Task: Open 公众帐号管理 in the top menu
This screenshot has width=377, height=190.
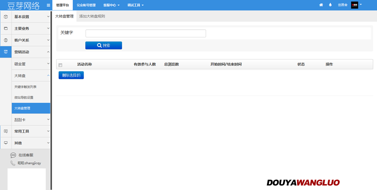Action: [86, 5]
